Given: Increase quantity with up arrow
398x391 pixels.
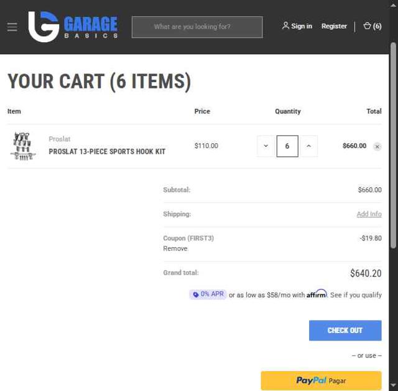Looking at the screenshot, I should click(x=308, y=146).
